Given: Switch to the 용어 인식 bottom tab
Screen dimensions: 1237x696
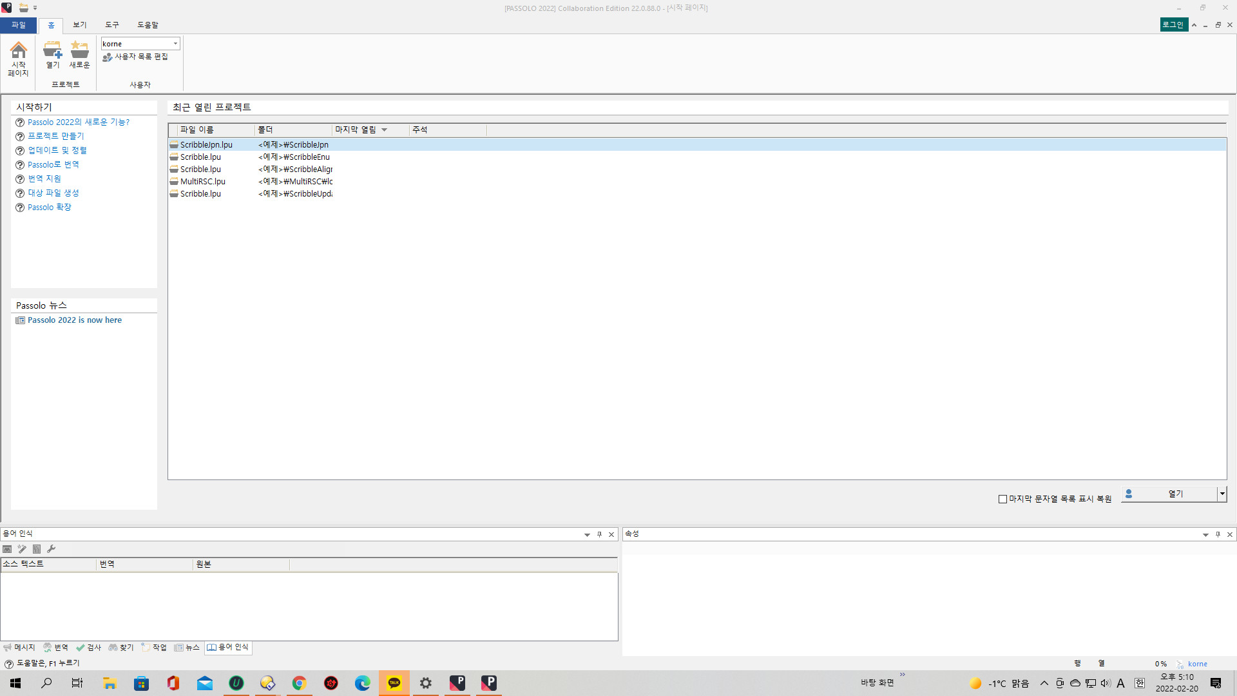Looking at the screenshot, I should [228, 648].
